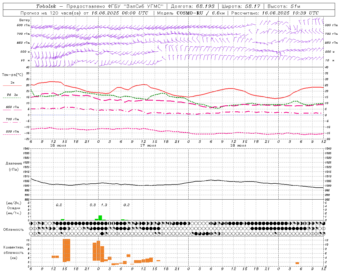Click the 'Долгота: 68.193' value
This screenshot has height=271, width=339.
[193, 6]
